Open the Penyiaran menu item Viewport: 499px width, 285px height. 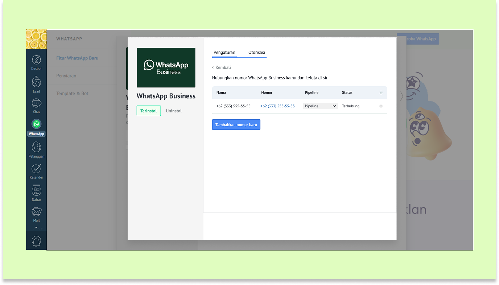(66, 76)
